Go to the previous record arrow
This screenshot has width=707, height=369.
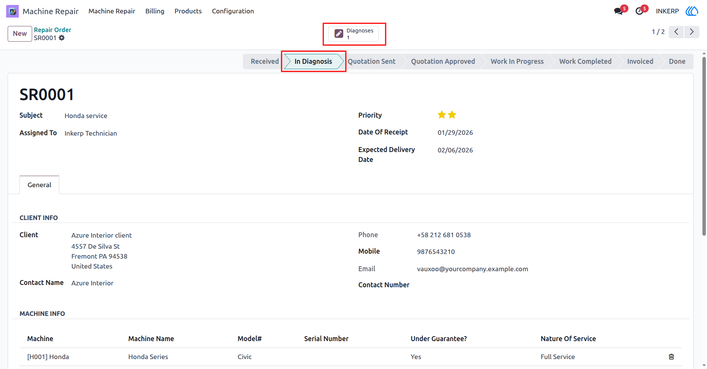676,32
